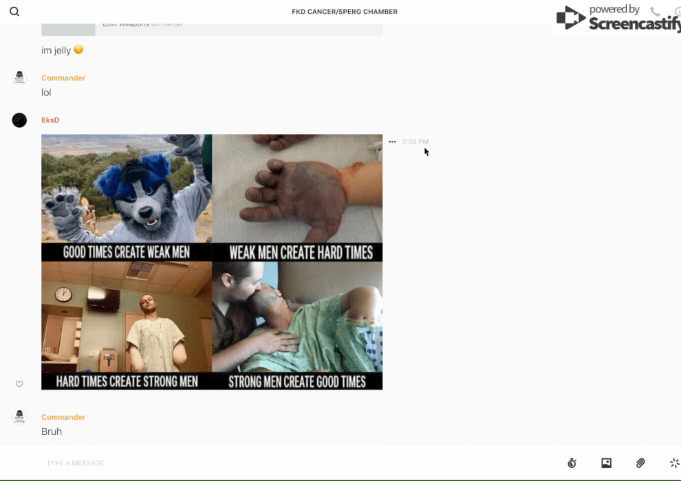Screen dimensions: 681x481
Task: Click the search magnifier icon
Action: pyautogui.click(x=14, y=12)
